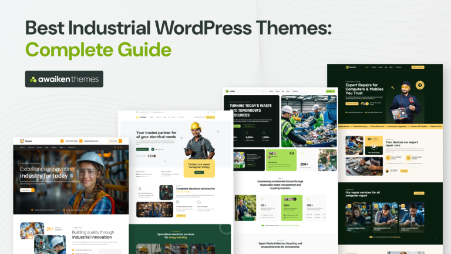Click the orange email icon in Toplex header

point(81,141)
